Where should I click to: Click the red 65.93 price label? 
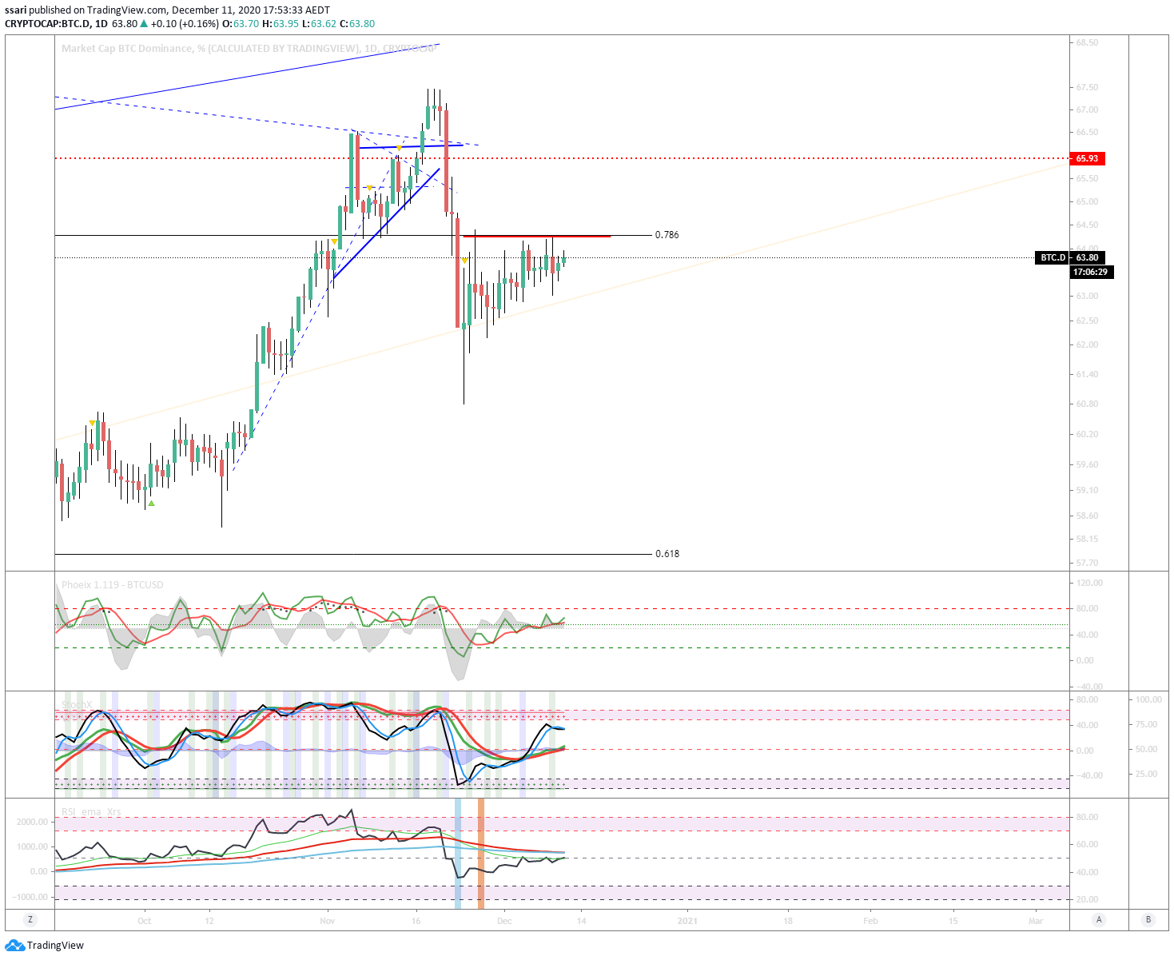point(1086,158)
